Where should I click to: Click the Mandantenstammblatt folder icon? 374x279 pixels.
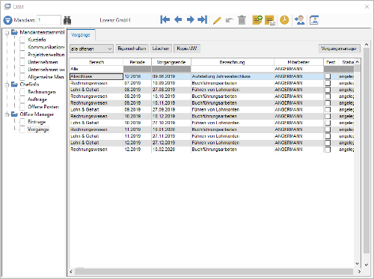click(x=14, y=32)
